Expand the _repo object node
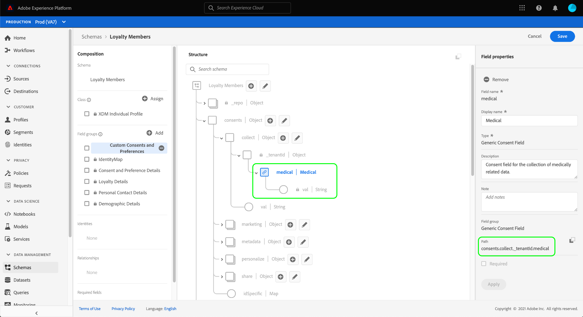 click(205, 103)
